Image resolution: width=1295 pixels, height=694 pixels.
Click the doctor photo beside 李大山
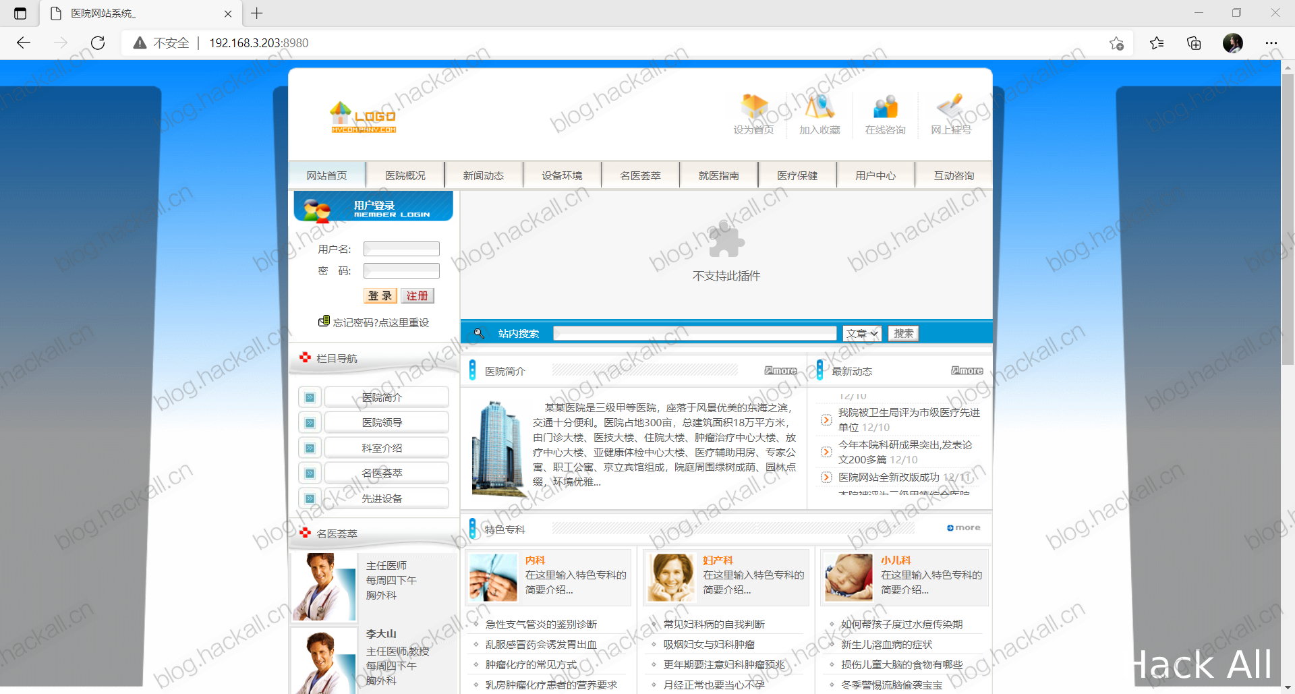tap(324, 662)
